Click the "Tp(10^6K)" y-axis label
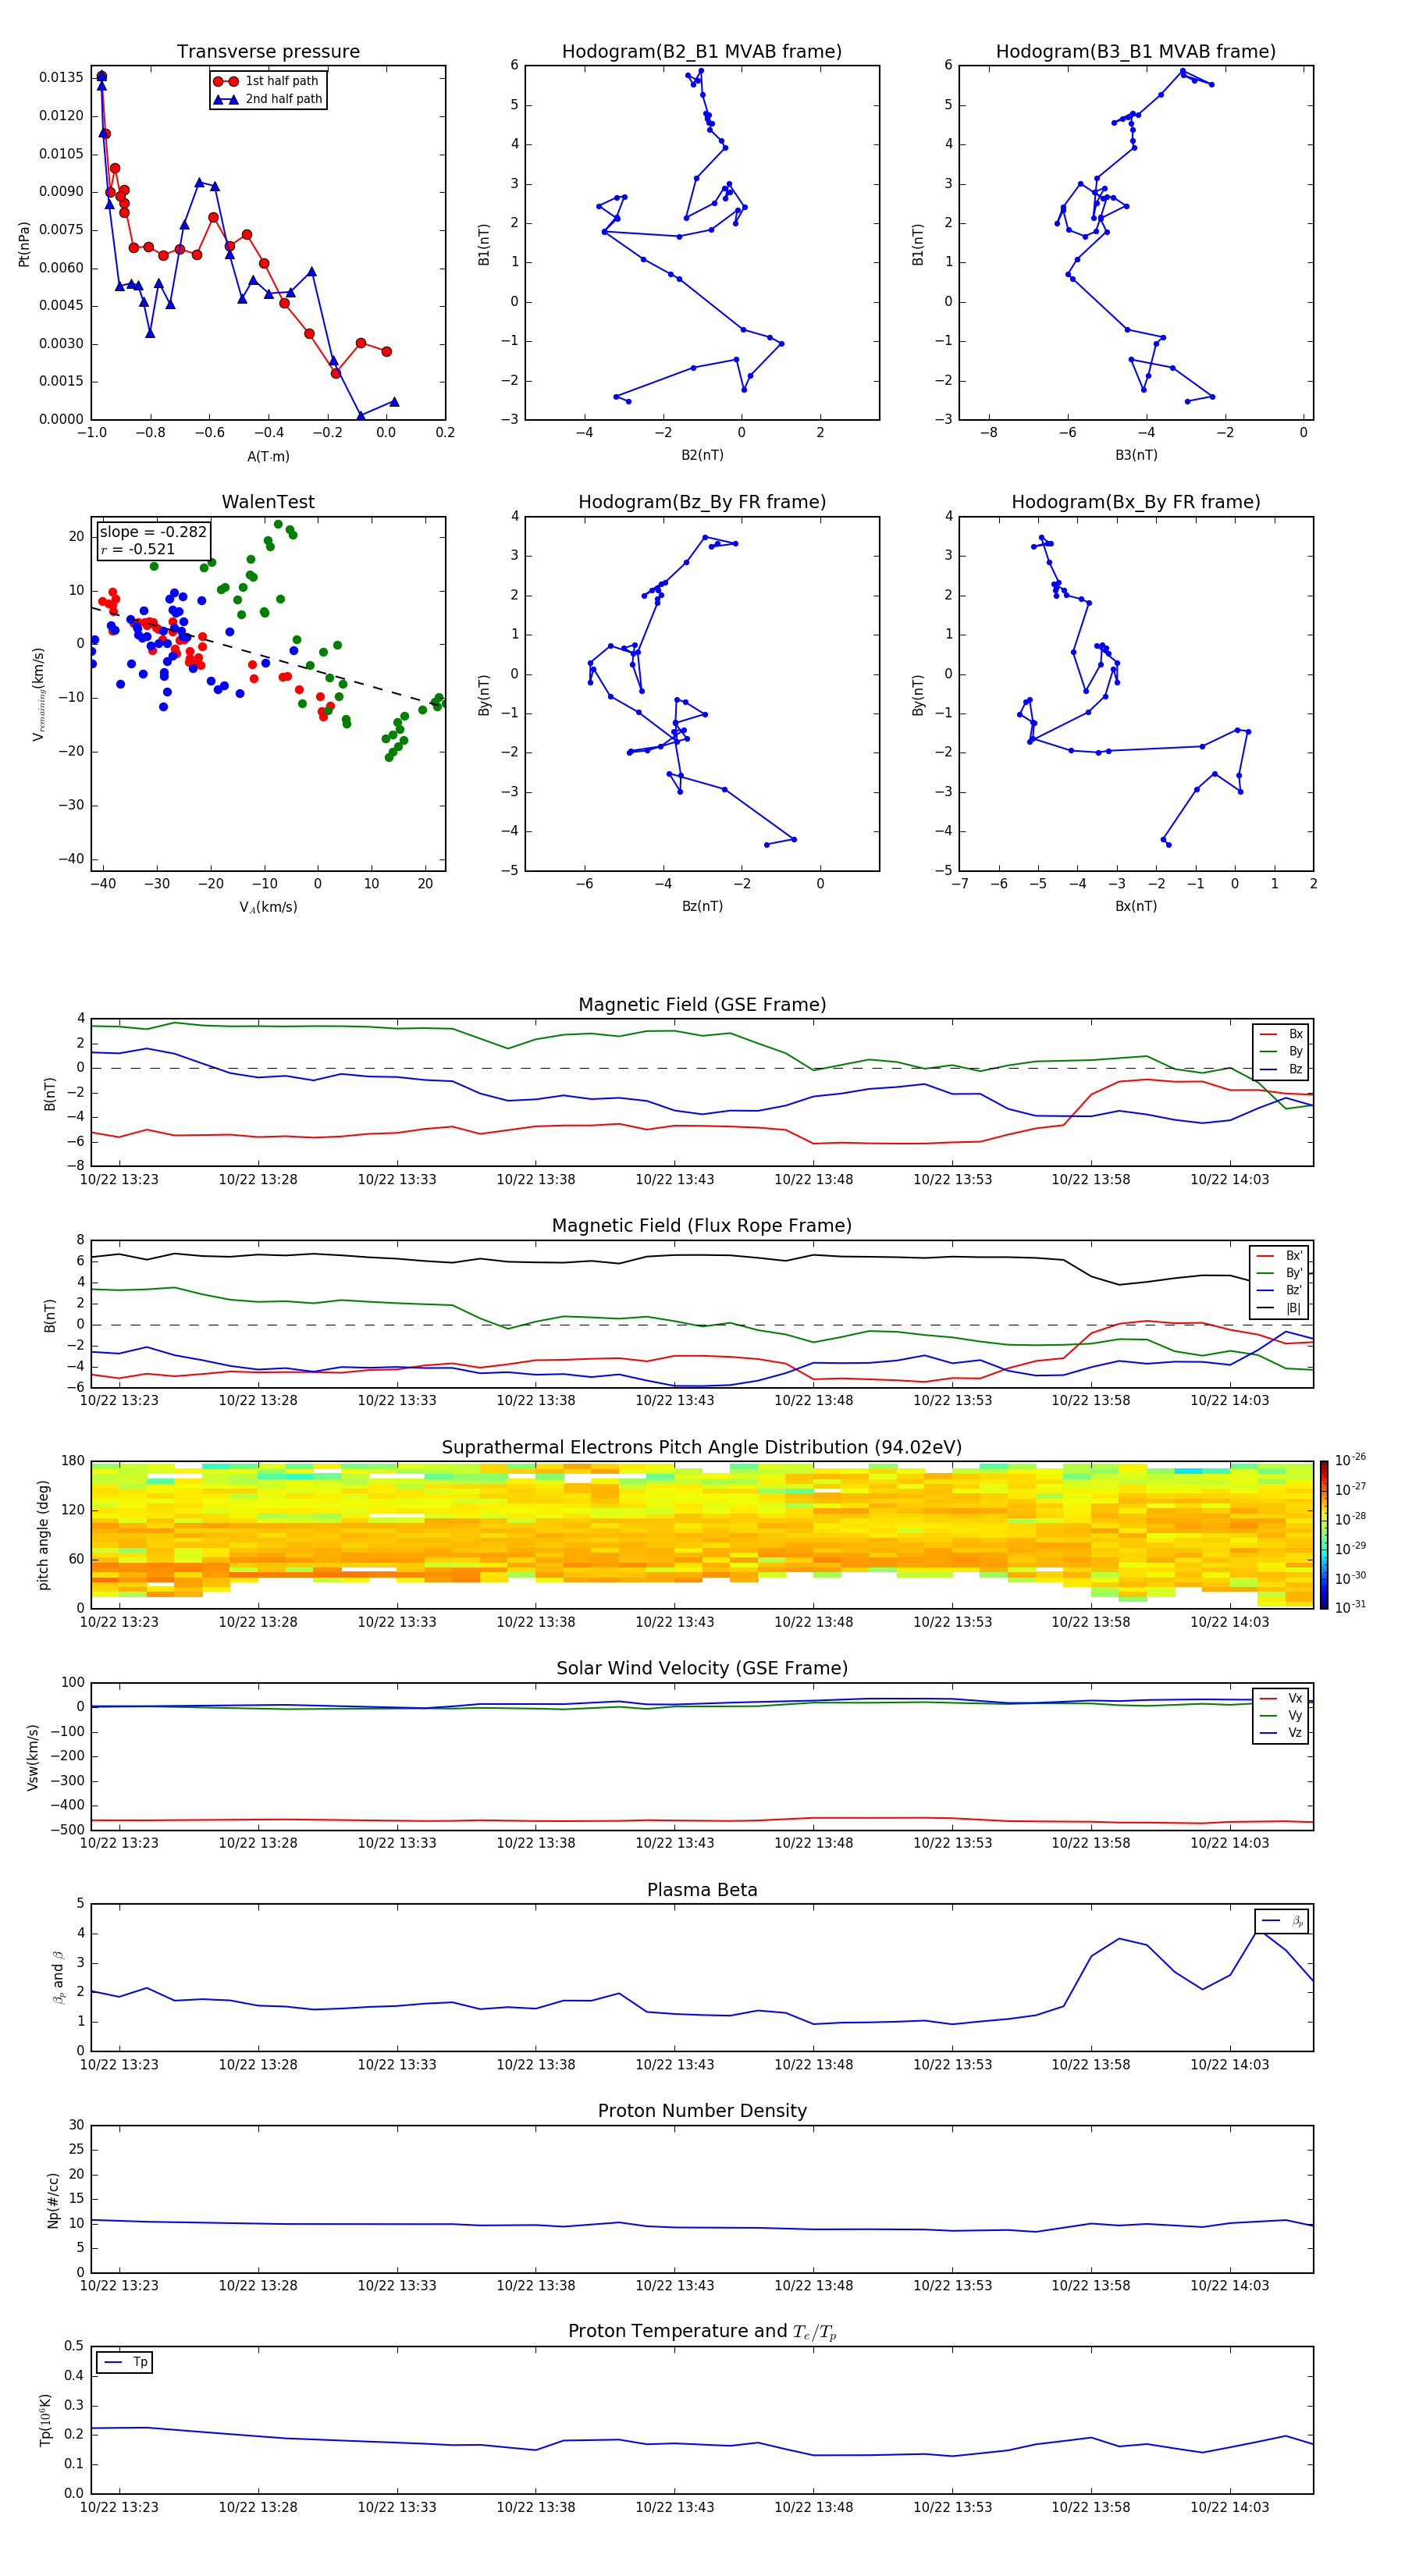The height and width of the screenshot is (2576, 1405). tap(45, 2420)
